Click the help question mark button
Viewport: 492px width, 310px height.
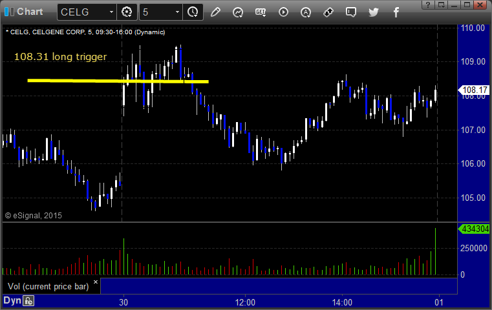click(x=428, y=5)
